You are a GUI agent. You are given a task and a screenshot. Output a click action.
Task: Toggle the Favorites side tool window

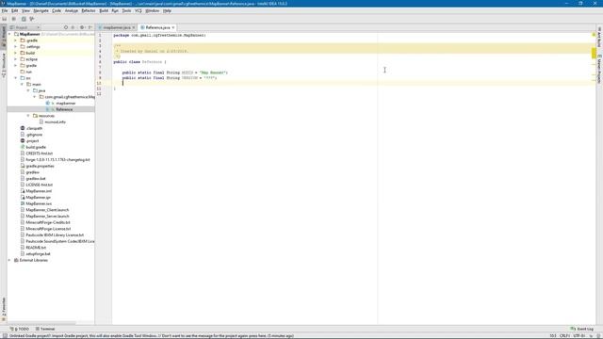coord(4,309)
